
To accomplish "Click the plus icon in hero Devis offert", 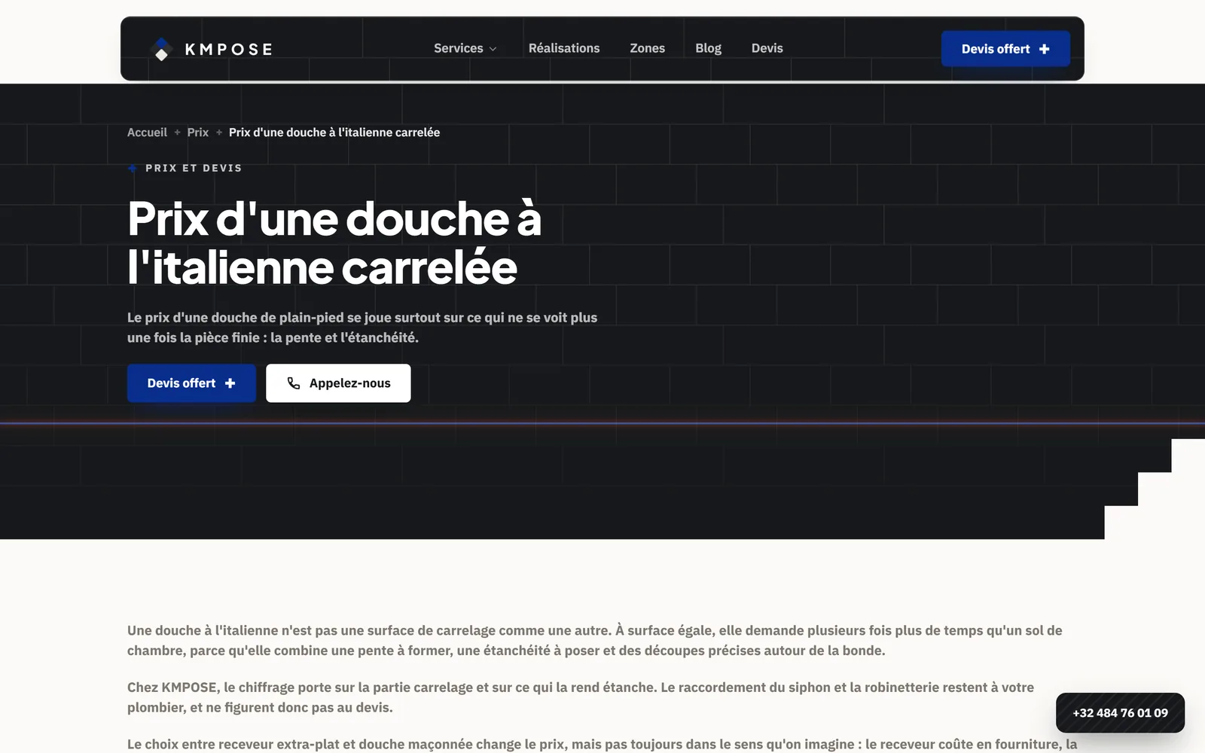I will tap(230, 383).
